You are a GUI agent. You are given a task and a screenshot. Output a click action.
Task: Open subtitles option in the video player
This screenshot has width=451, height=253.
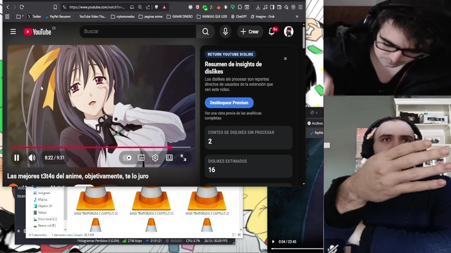coord(141,158)
